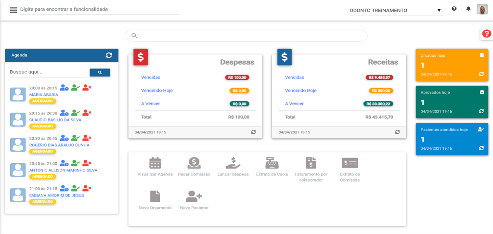The image size is (493, 234).
Task: Confirm attendance for Maria Abadia
Action: click(76, 88)
